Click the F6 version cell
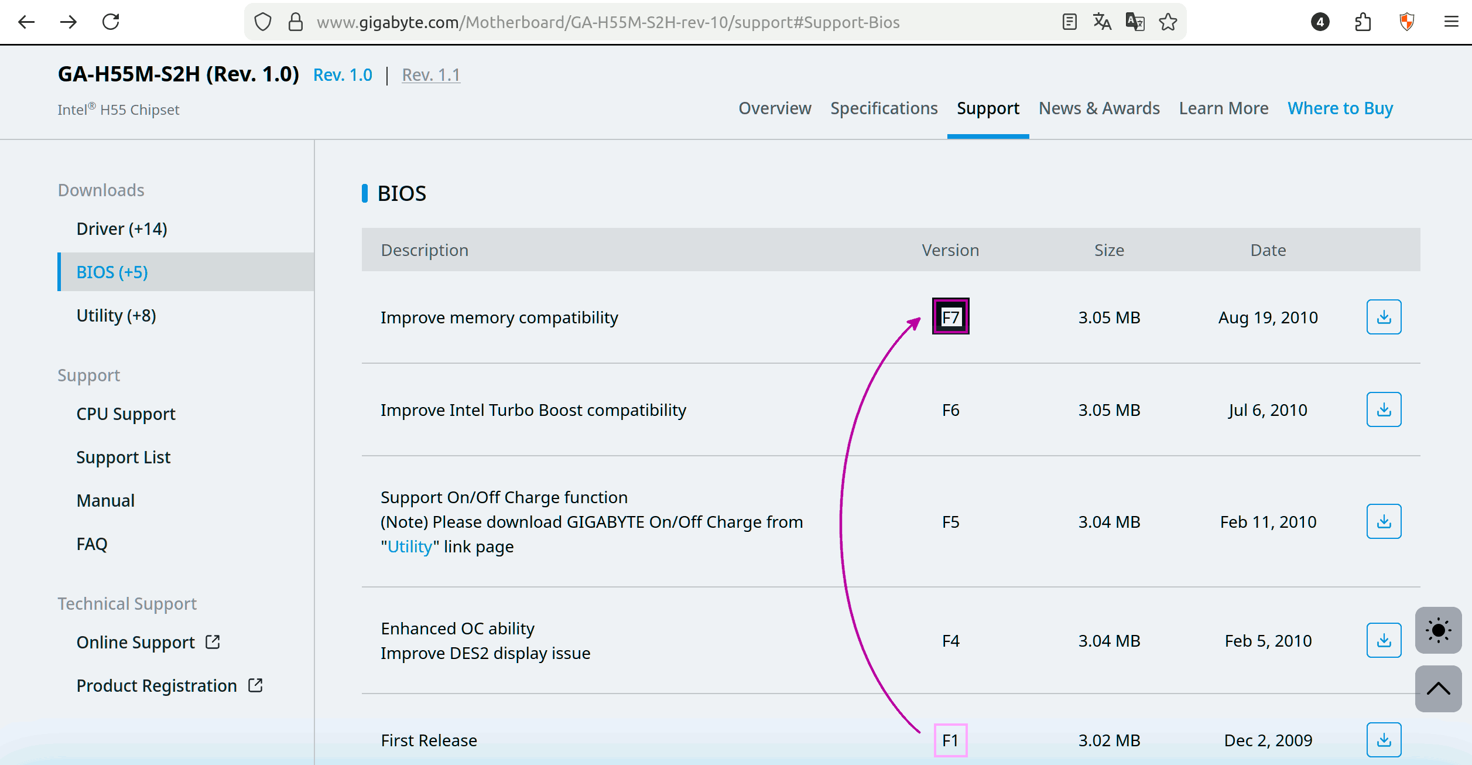Screen dimensions: 1472x765 [x=950, y=410]
